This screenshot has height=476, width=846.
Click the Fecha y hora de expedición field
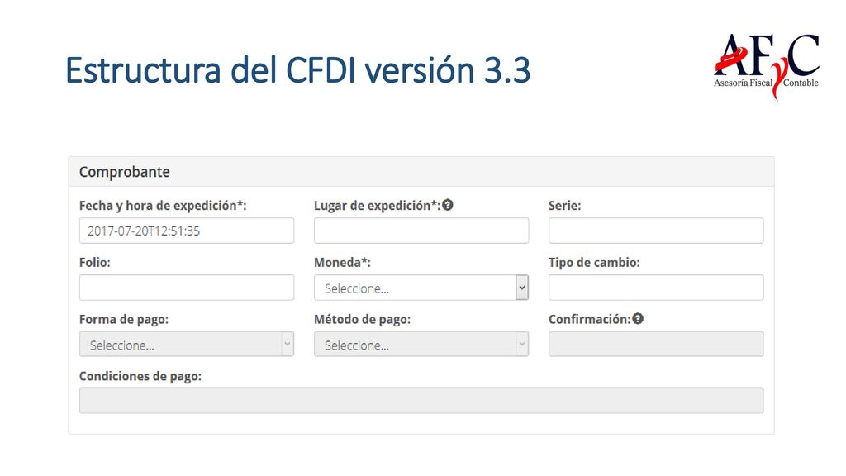pyautogui.click(x=187, y=231)
